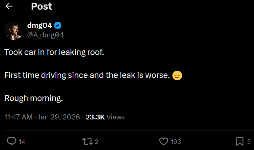The width and height of the screenshot is (254, 150).
Task: Click the reply count of 14
Action: [x=22, y=141]
